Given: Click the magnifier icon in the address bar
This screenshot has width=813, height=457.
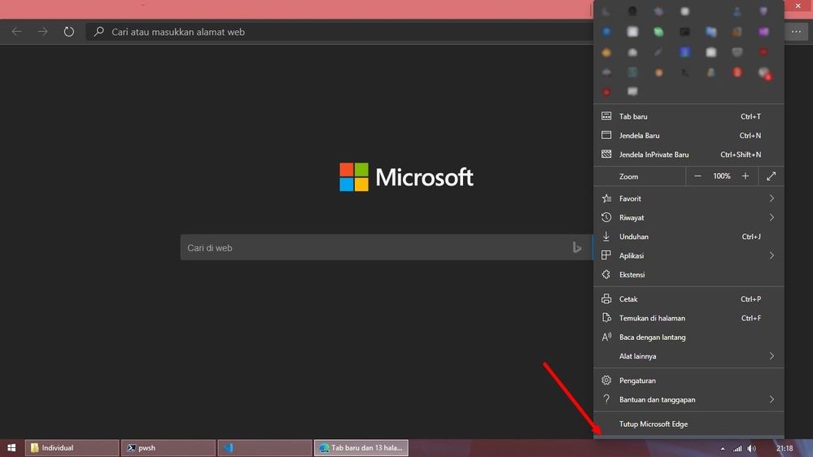Looking at the screenshot, I should click(98, 32).
